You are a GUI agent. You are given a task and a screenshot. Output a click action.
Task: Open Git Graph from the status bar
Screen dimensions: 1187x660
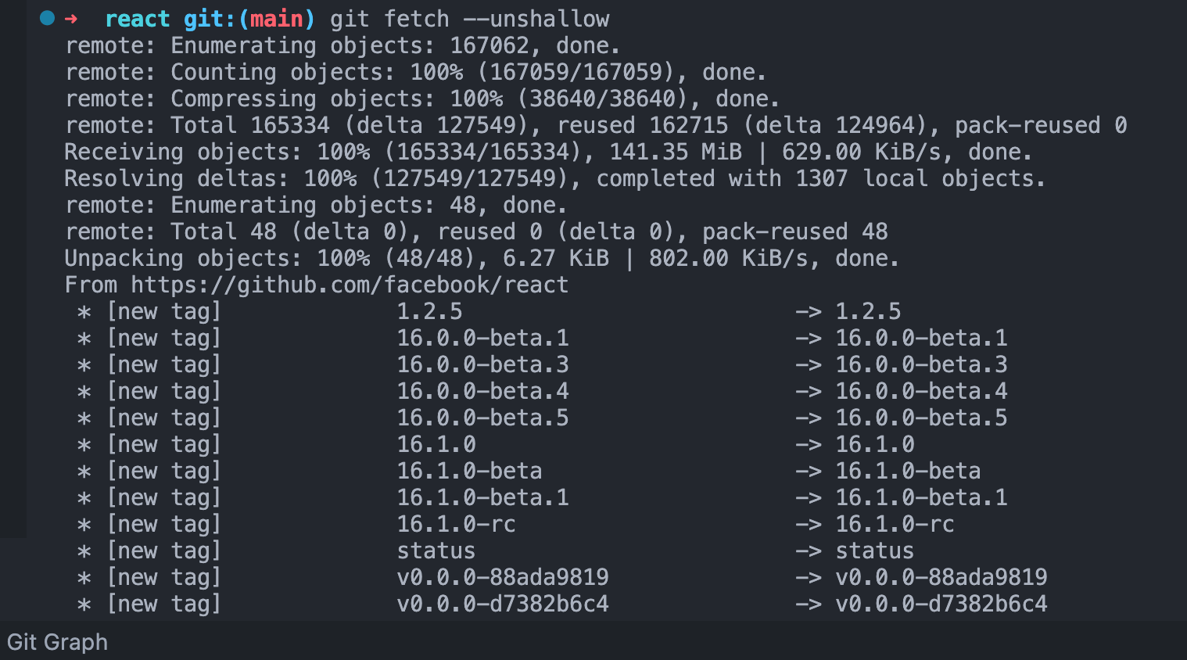[x=57, y=642]
